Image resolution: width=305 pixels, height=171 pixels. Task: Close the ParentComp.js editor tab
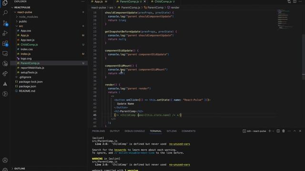(x=145, y=1)
